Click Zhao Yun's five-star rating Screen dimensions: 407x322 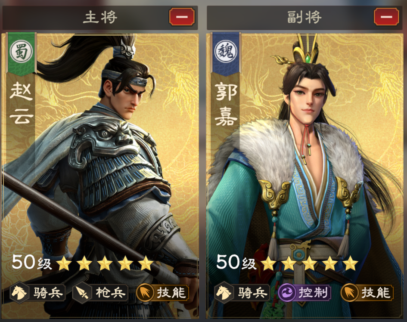tap(105, 263)
